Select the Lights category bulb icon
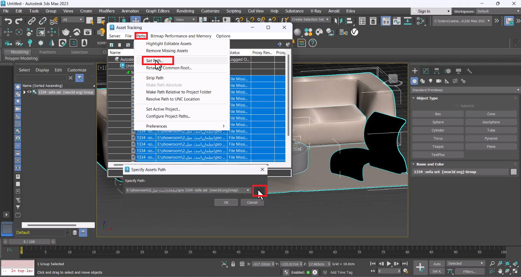Screen dimensions: 521x277 tap(431, 81)
